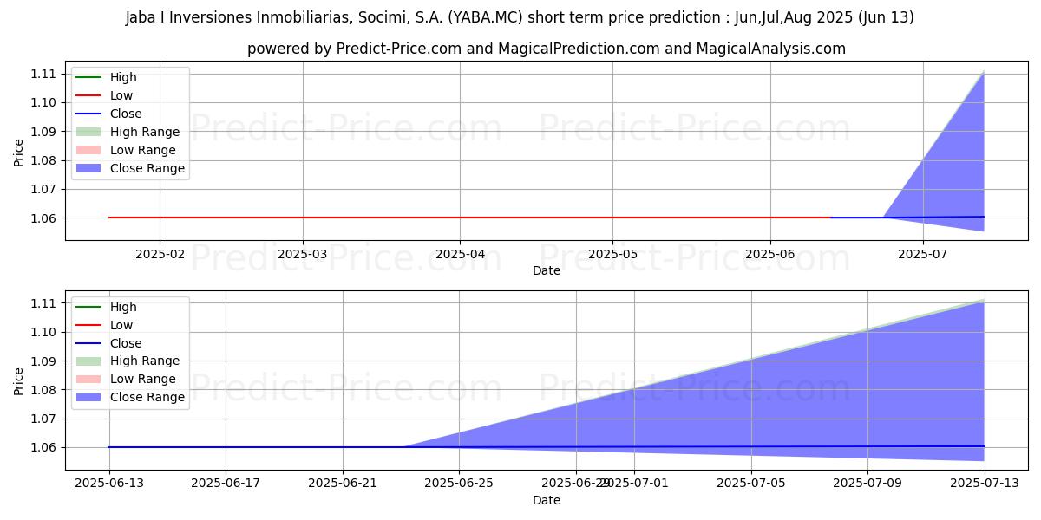The image size is (1041, 520).
Task: Click the High Range green swatch in top legend
Action: pos(88,132)
